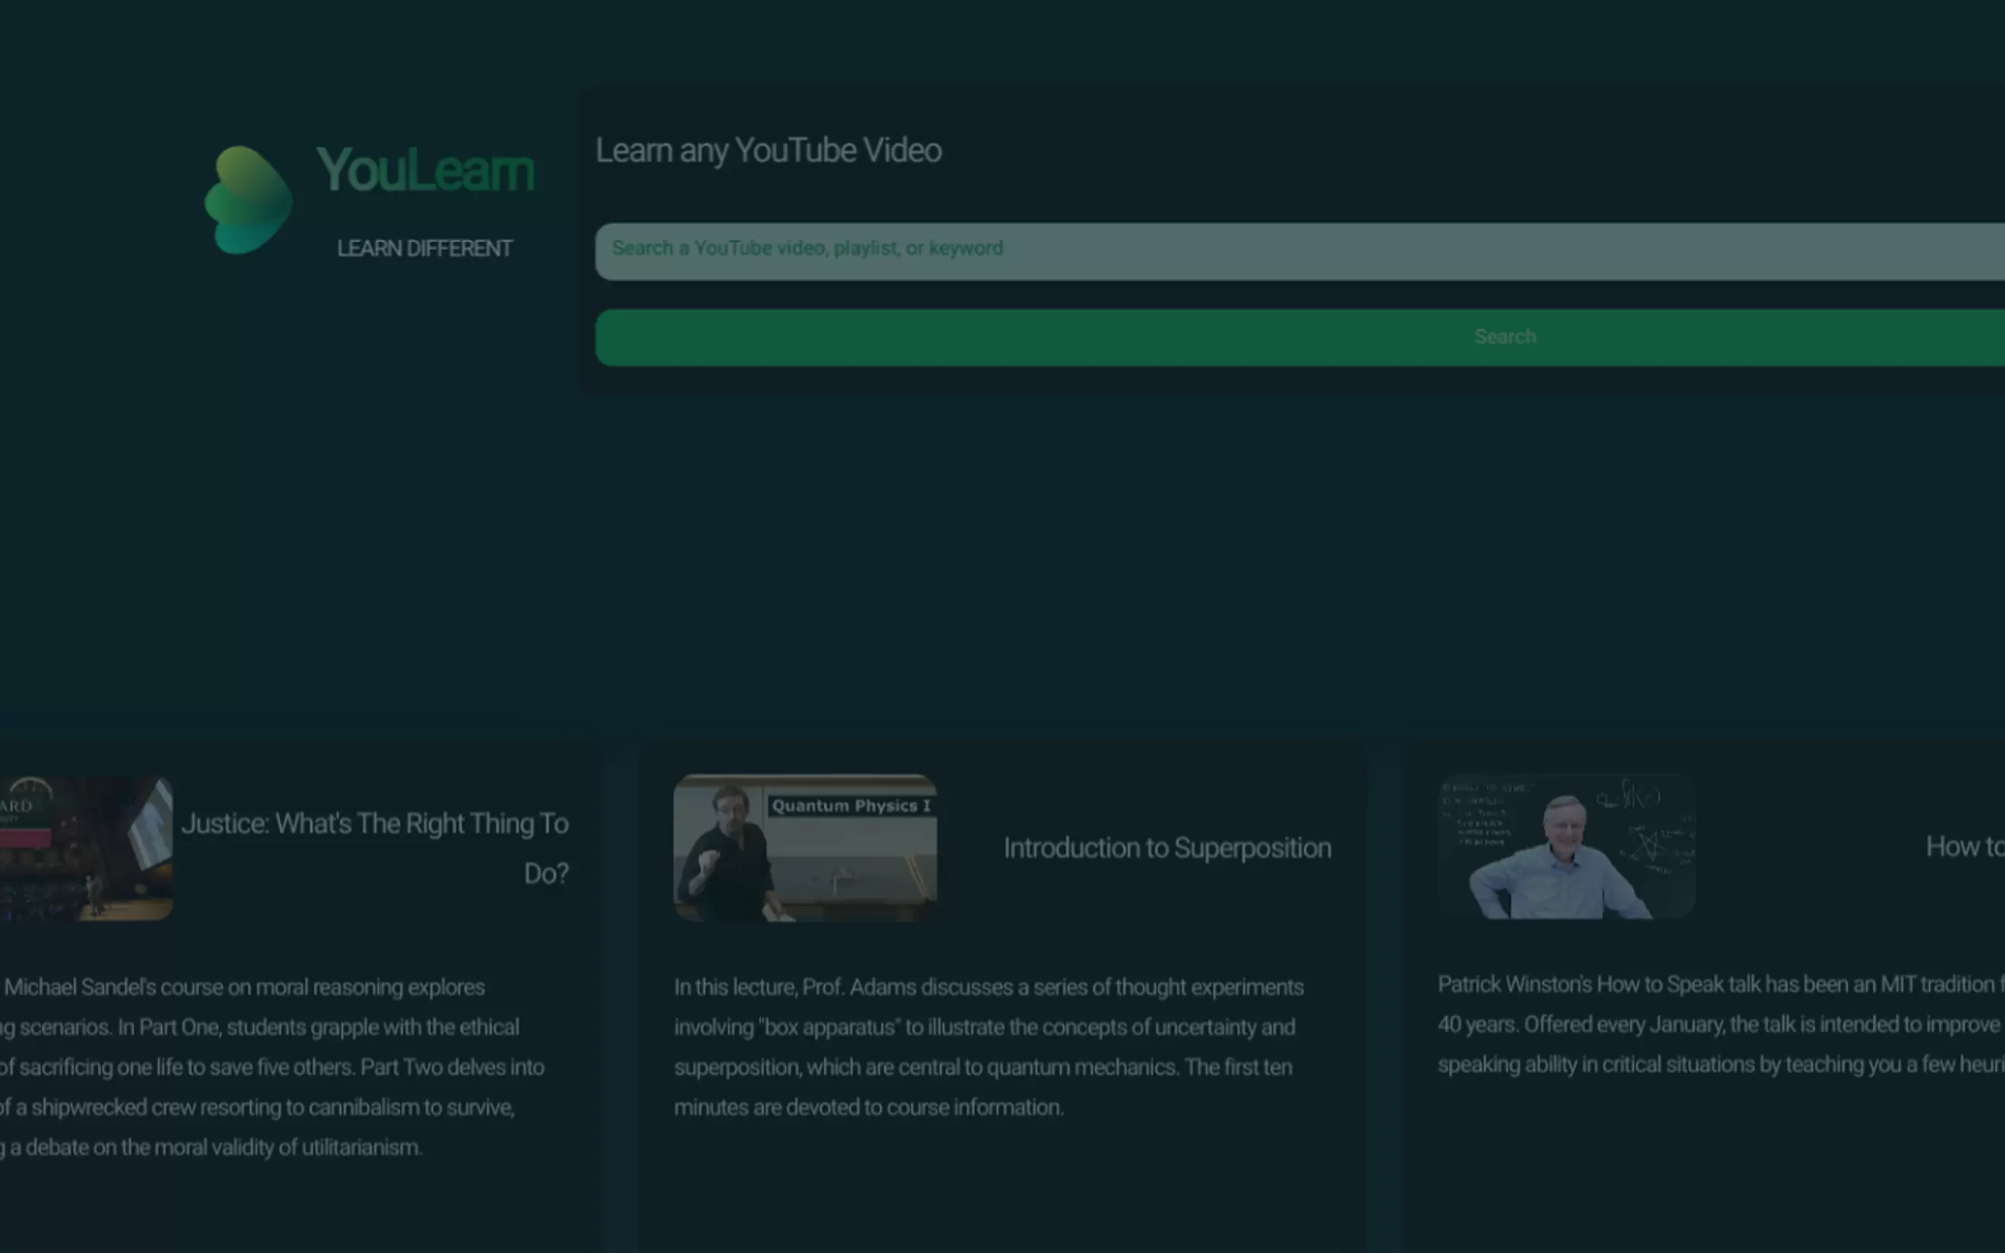The width and height of the screenshot is (2005, 1253).
Task: Click the Harvard Justice lecture thumbnail
Action: click(83, 845)
